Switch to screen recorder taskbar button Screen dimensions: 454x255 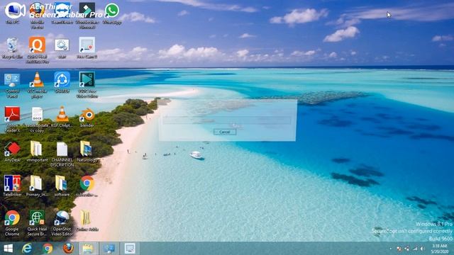coord(130,249)
